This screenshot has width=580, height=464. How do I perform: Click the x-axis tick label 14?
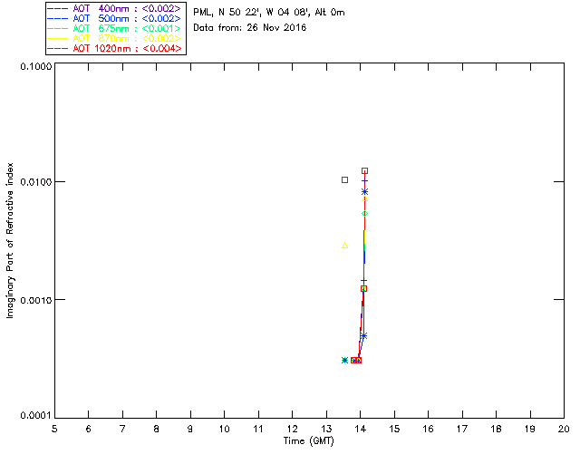(361, 429)
